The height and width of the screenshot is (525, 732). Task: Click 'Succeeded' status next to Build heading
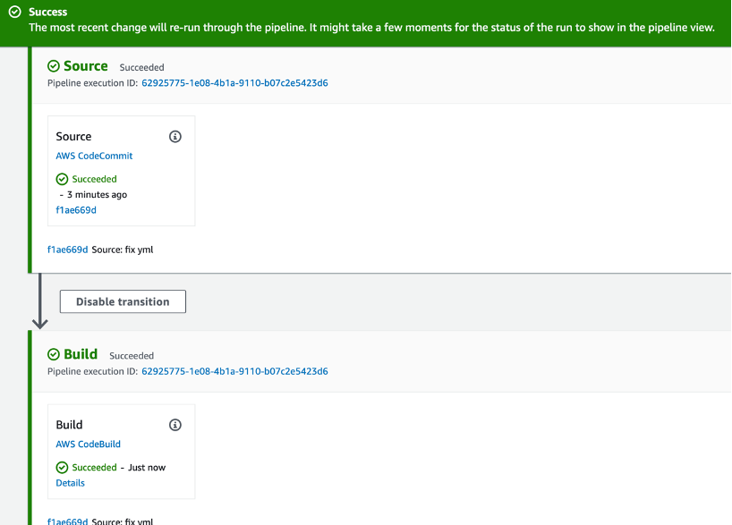(x=132, y=356)
